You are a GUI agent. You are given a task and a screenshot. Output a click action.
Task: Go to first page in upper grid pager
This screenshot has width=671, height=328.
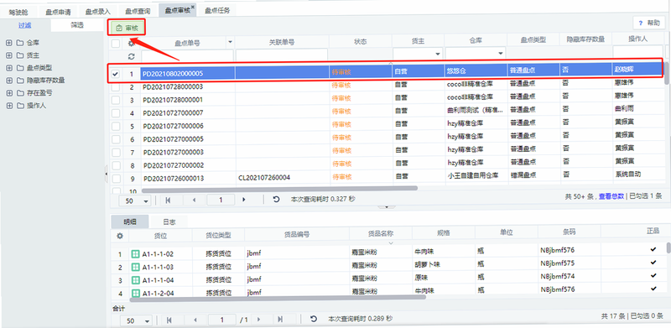169,200
